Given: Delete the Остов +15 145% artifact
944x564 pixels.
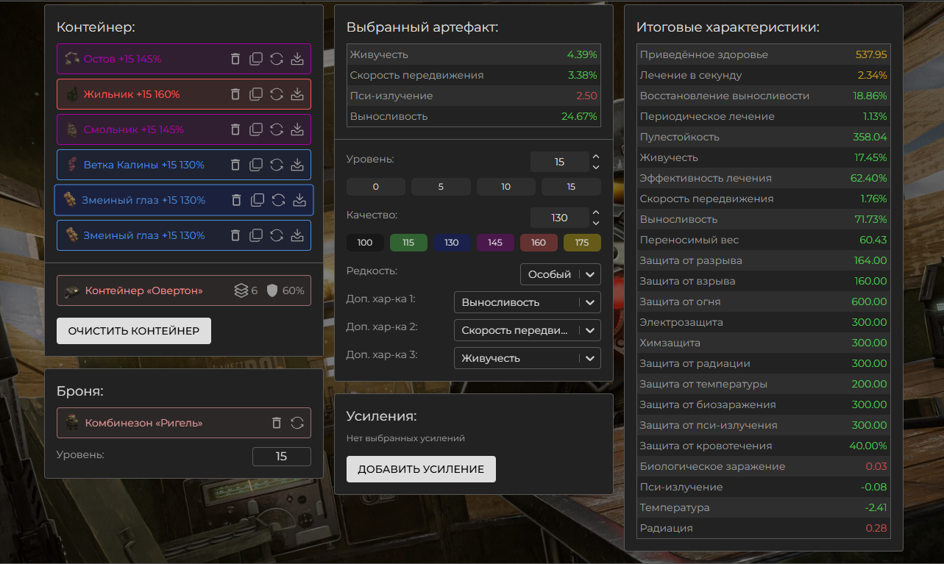Looking at the screenshot, I should coord(235,59).
